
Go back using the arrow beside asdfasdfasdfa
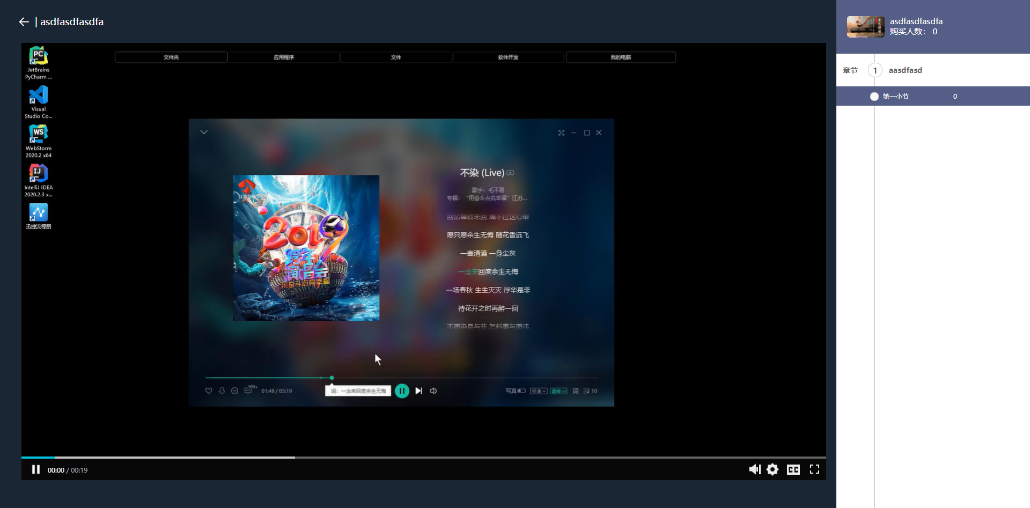click(x=24, y=22)
